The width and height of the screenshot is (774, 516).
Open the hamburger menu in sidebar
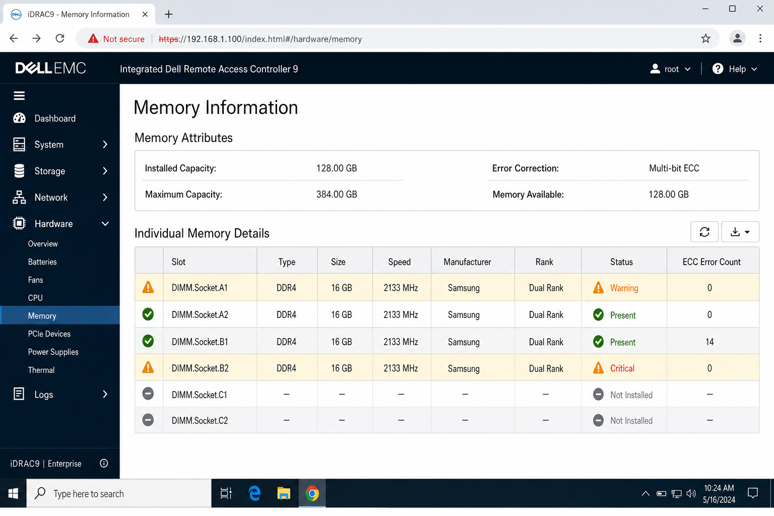click(x=19, y=96)
